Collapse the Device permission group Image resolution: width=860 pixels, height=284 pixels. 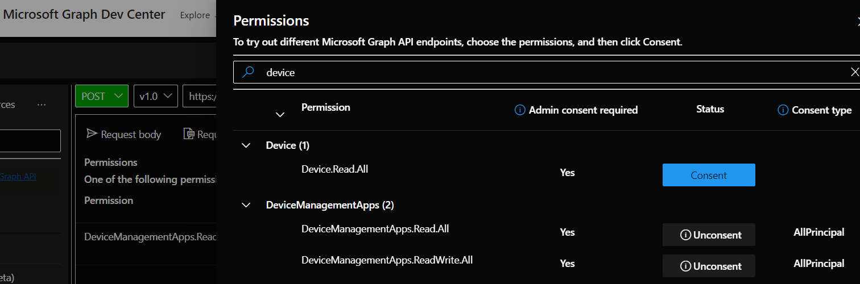(x=246, y=145)
